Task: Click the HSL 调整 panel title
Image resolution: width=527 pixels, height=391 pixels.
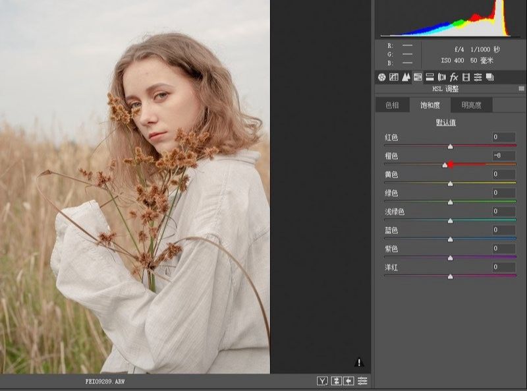Action: (x=445, y=89)
